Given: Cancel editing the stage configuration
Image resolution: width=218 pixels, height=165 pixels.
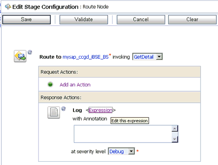Looking at the screenshot, I should [141, 20].
